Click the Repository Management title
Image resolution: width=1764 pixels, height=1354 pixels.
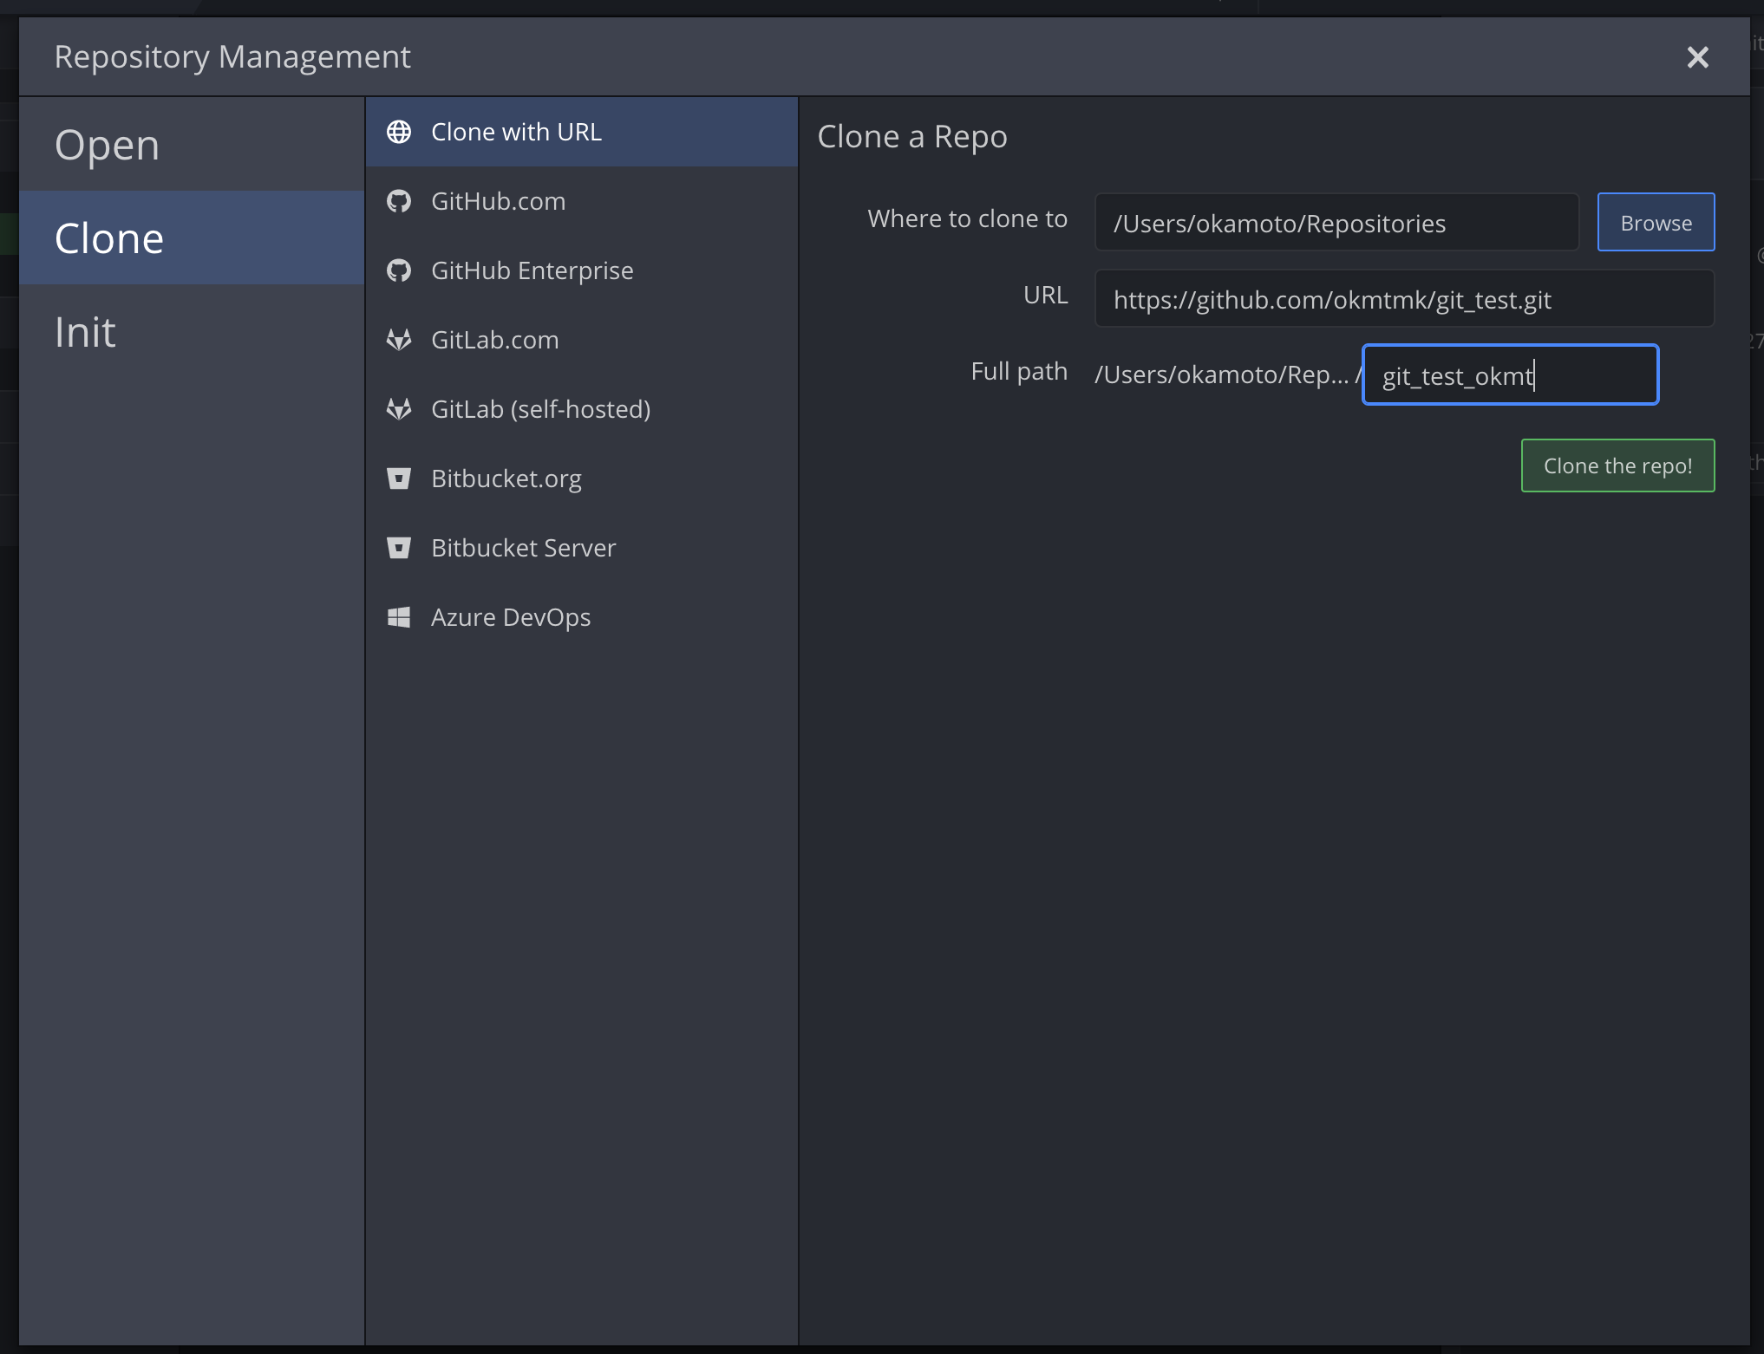point(232,57)
